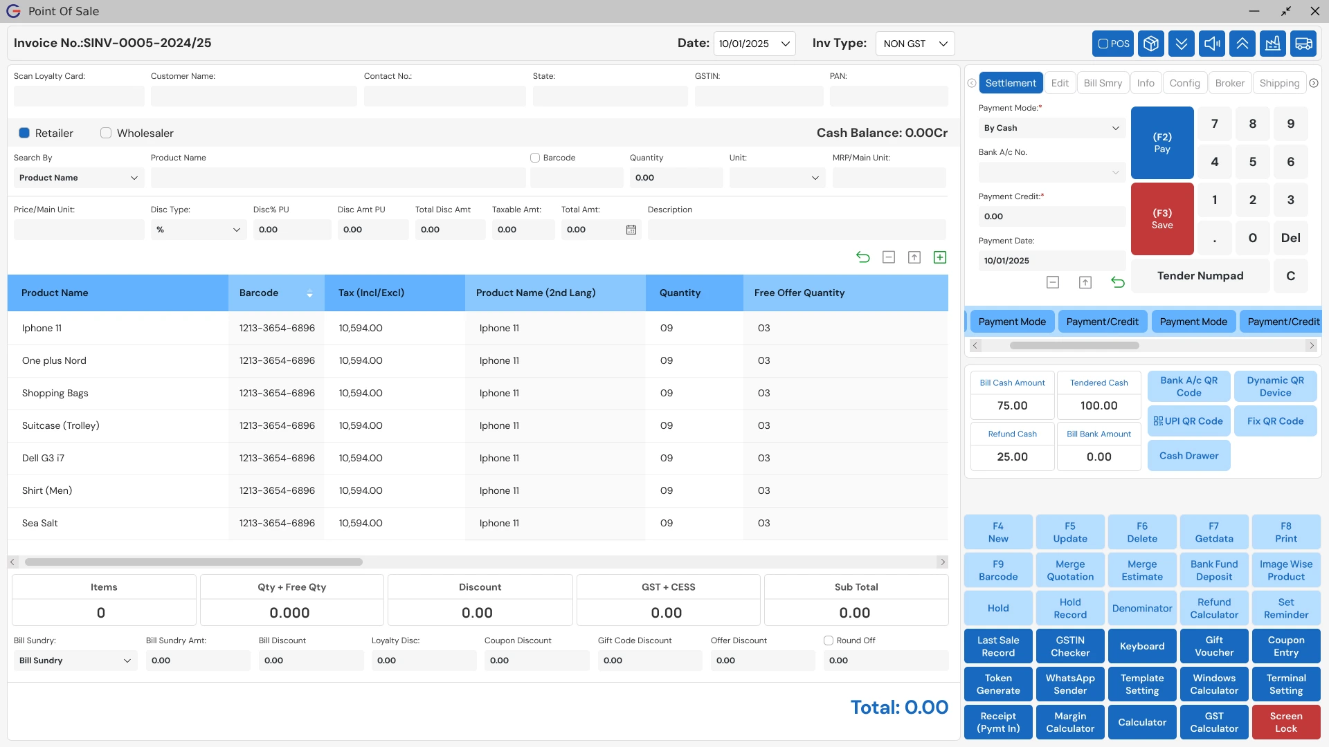Click the green plus add-row icon
This screenshot has width=1329, height=747.
[x=939, y=257]
